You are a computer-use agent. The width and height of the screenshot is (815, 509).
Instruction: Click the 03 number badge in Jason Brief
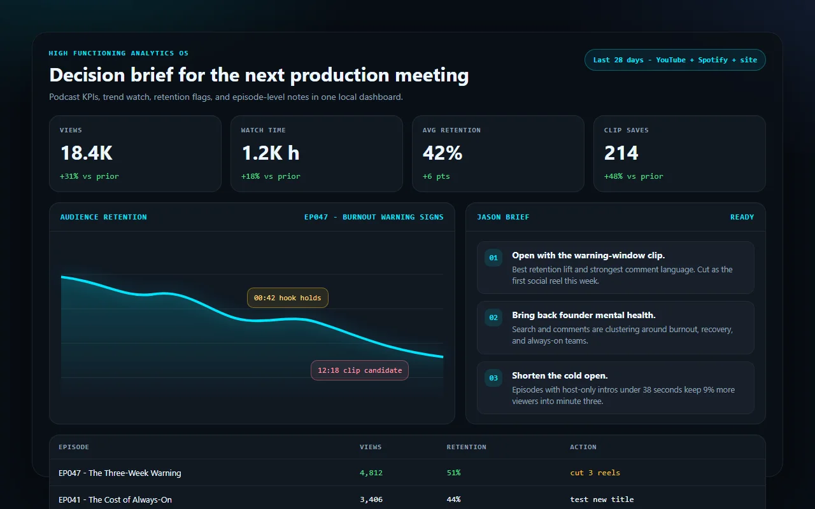[493, 378]
